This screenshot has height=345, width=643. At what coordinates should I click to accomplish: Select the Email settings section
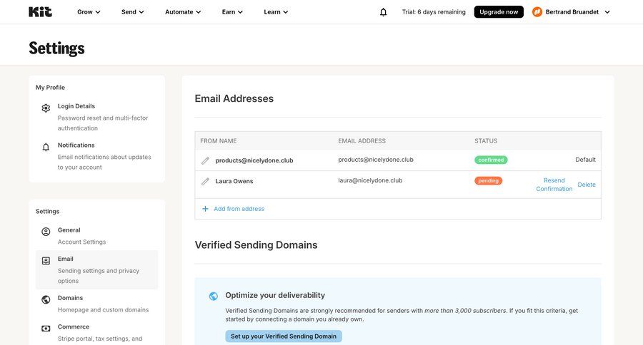(x=96, y=269)
